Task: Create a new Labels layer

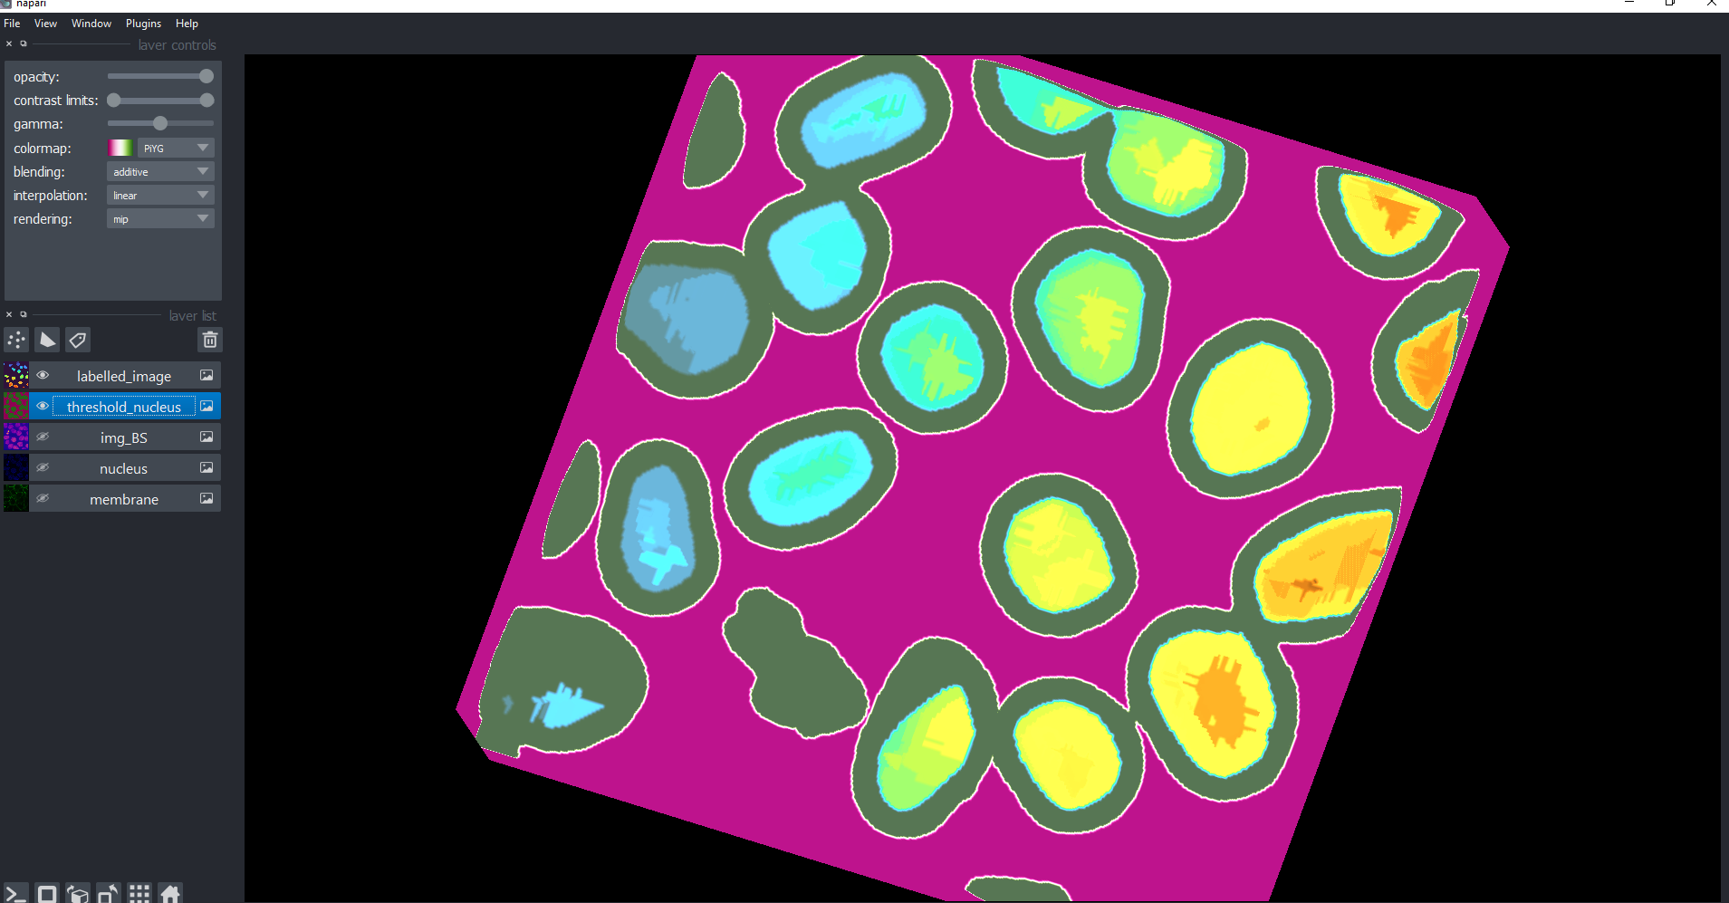Action: click(x=78, y=339)
